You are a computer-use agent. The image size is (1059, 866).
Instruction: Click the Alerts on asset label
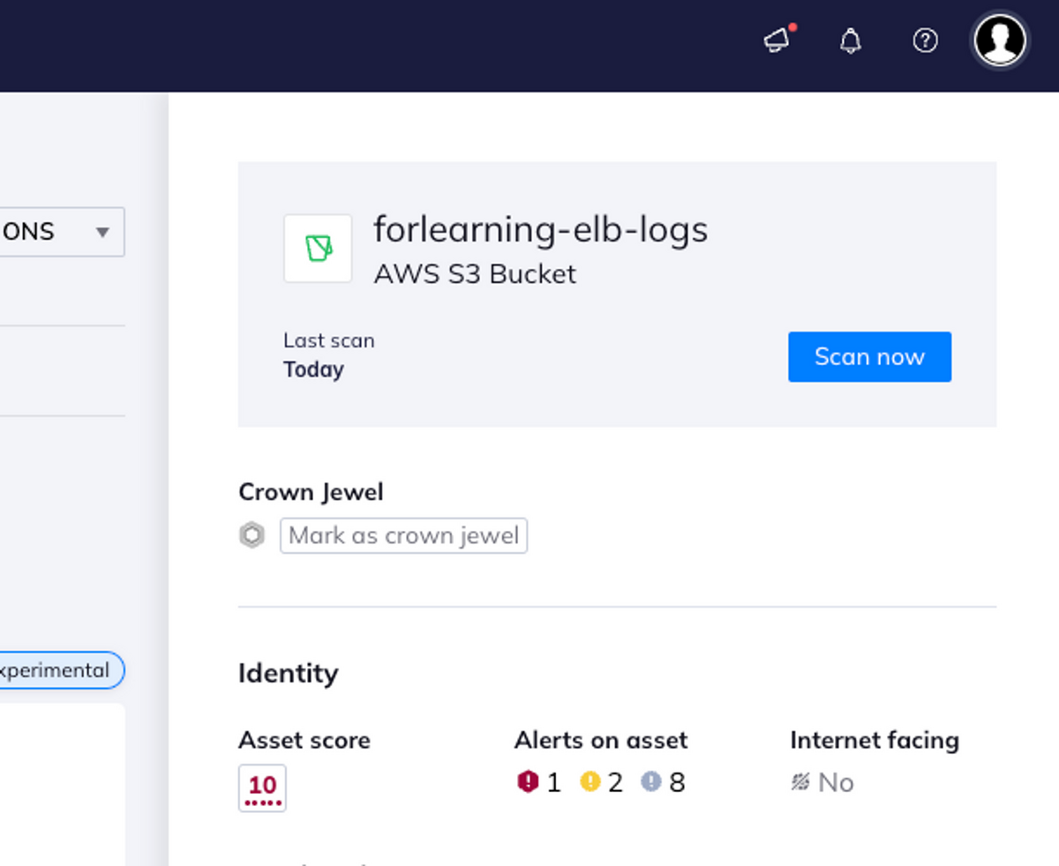coord(600,740)
